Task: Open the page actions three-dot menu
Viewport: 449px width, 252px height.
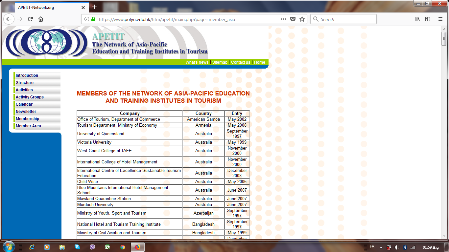Action: (284, 19)
